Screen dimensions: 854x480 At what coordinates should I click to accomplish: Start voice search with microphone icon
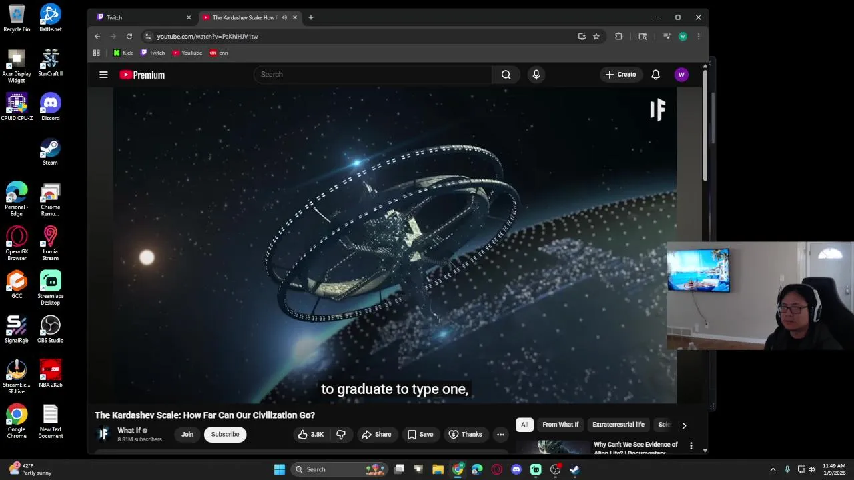[536, 75]
